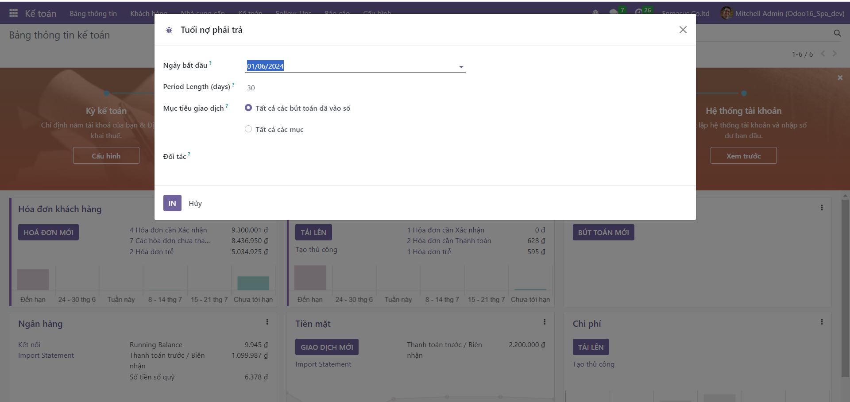Open kebab menu of Tiền mặt card
850x402 pixels.
coord(544,322)
